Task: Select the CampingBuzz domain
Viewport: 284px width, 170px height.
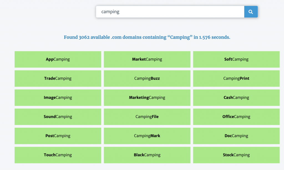Action: point(147,79)
